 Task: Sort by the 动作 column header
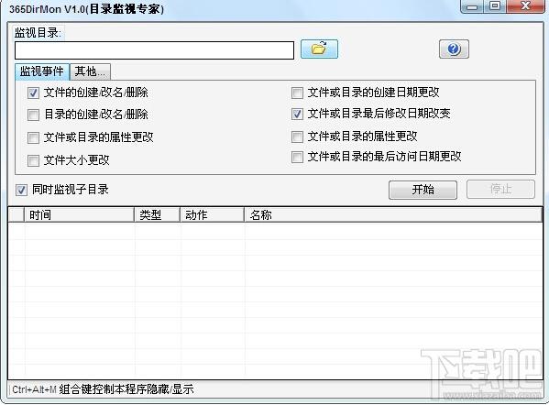click(213, 215)
